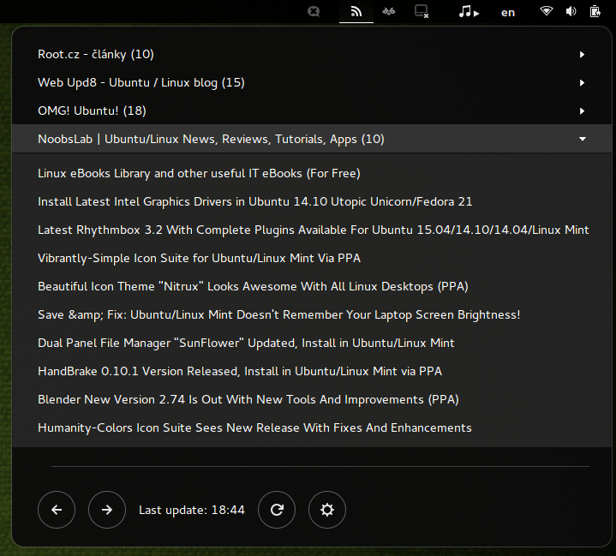The height and width of the screenshot is (556, 616).
Task: Open 'HandBrake 0.10.1 Version Released' article
Action: tap(312, 371)
